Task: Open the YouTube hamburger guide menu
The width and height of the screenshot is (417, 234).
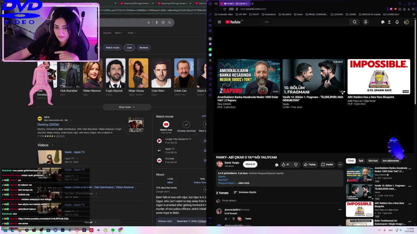Action: tap(219, 22)
